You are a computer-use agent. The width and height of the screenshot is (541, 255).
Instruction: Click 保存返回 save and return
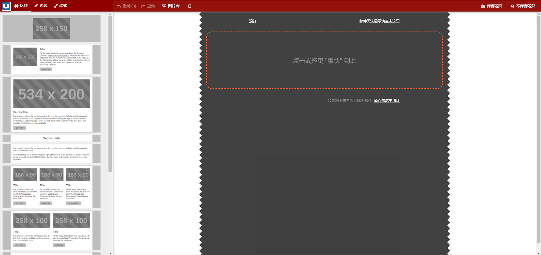tap(492, 6)
